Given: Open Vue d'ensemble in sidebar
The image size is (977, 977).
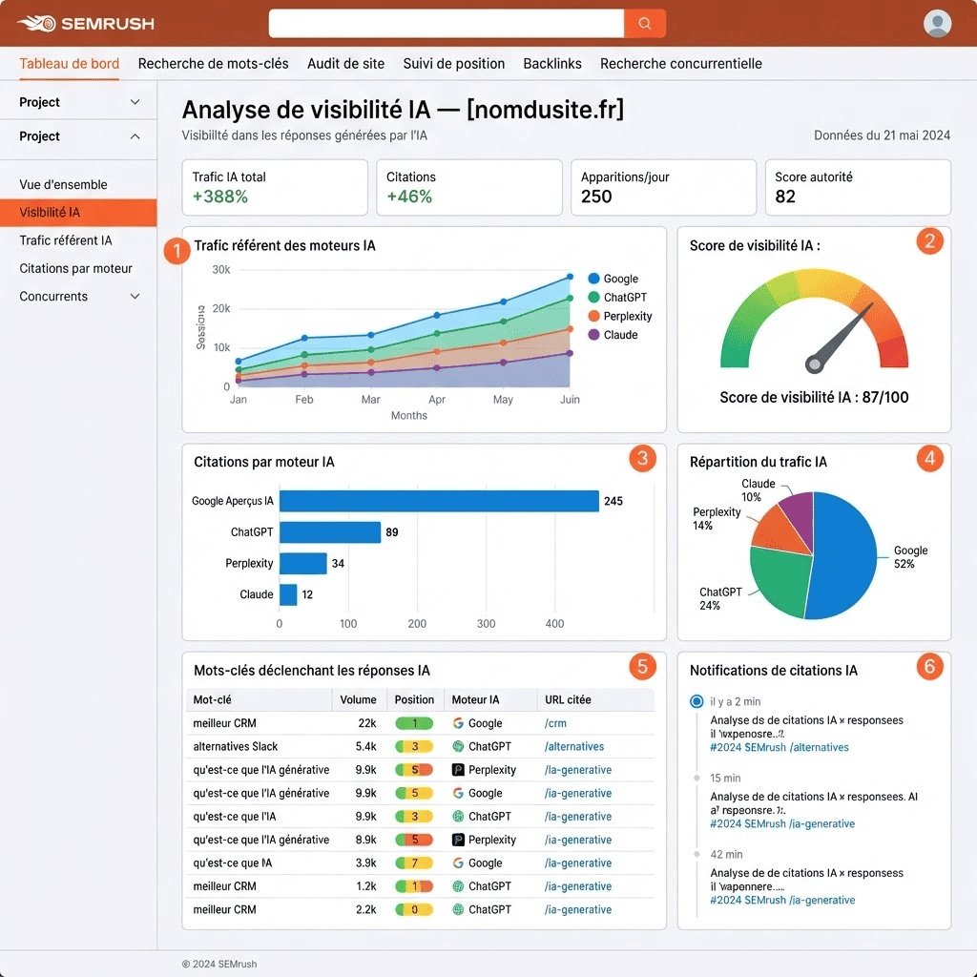Looking at the screenshot, I should point(63,184).
